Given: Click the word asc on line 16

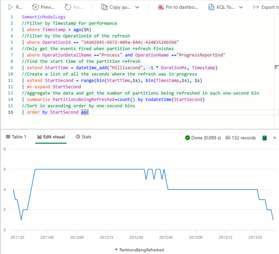Looking at the screenshot, I should coord(85,112).
